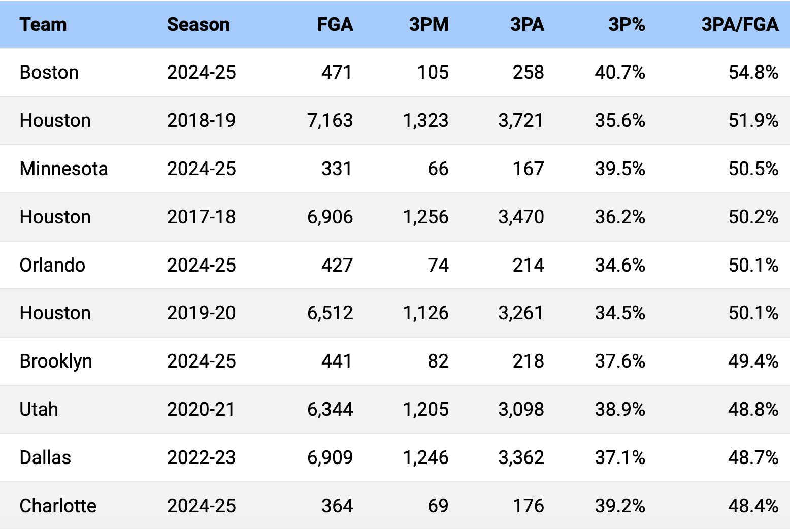Click the Minnesota team name
Viewport: 790px width, 529px height.
pyautogui.click(x=63, y=169)
